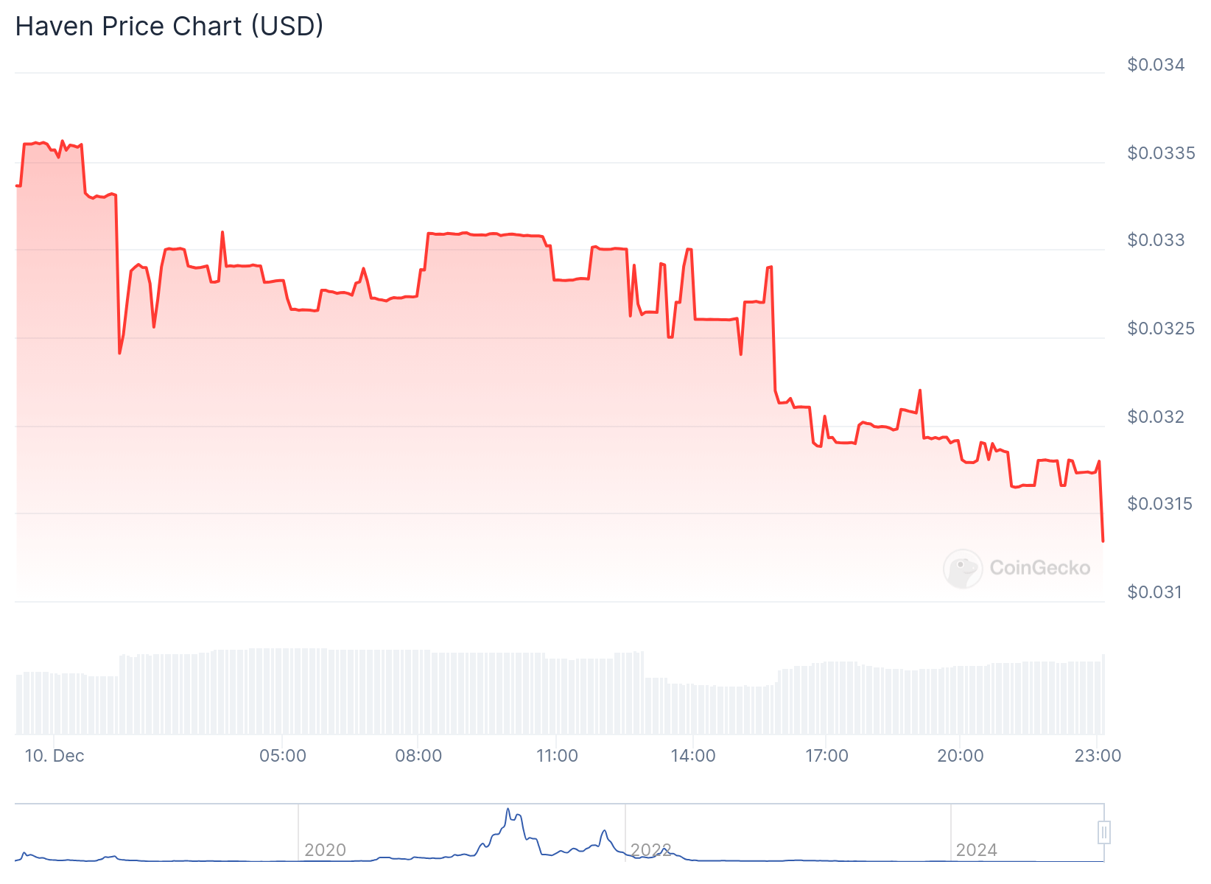Click the final price drop point at chart end
The image size is (1211, 884).
point(1103,541)
